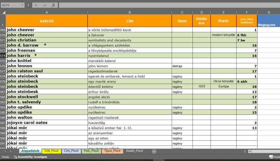Click the típus header cell

click(x=182, y=21)
